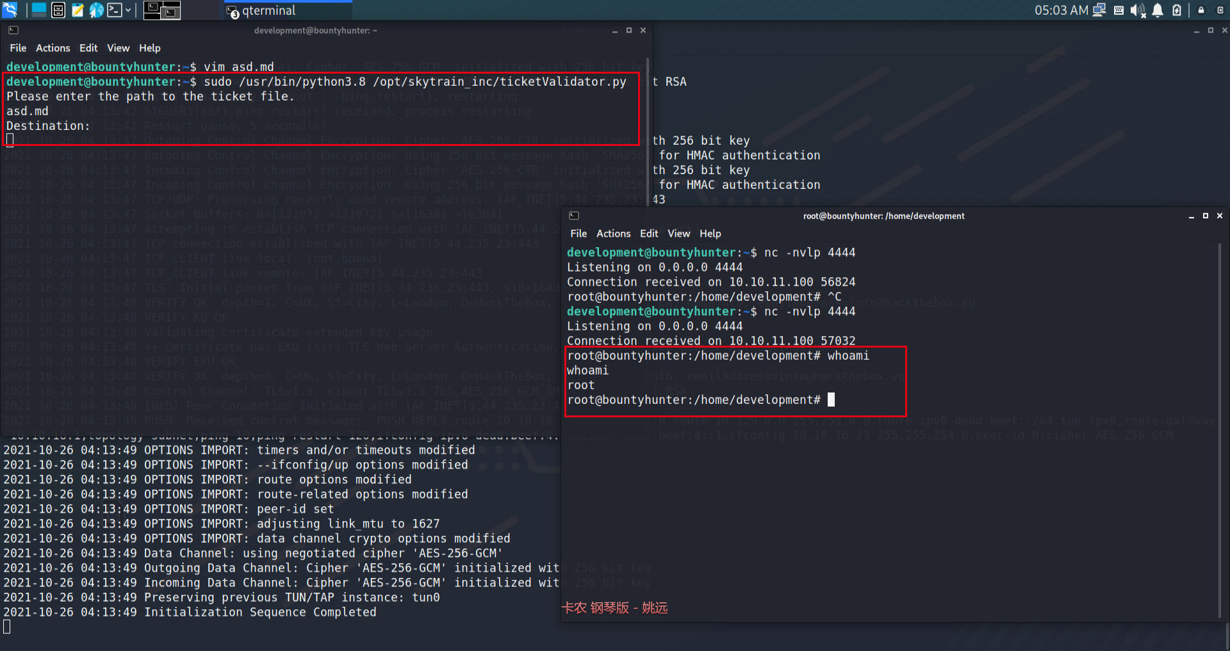Lock the screen with the padlock icon

tap(1201, 10)
